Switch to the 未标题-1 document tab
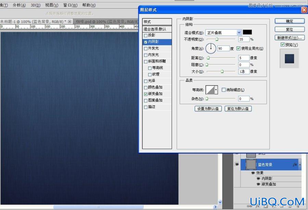This screenshot has height=210, width=308. point(33,22)
